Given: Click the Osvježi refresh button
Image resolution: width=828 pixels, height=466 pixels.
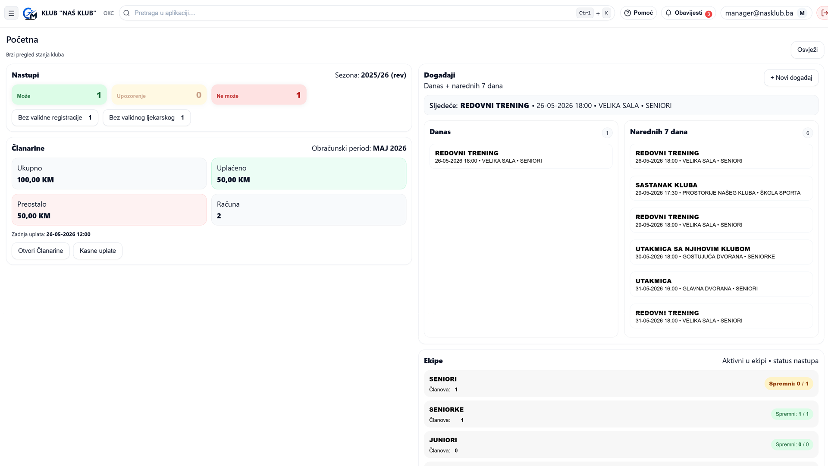Looking at the screenshot, I should click(x=807, y=50).
